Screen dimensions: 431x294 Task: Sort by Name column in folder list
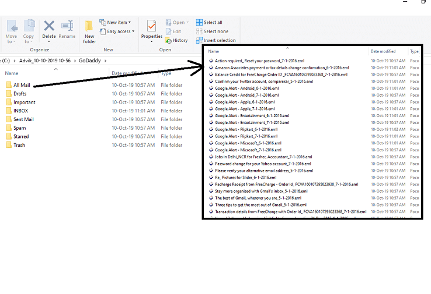pos(12,73)
